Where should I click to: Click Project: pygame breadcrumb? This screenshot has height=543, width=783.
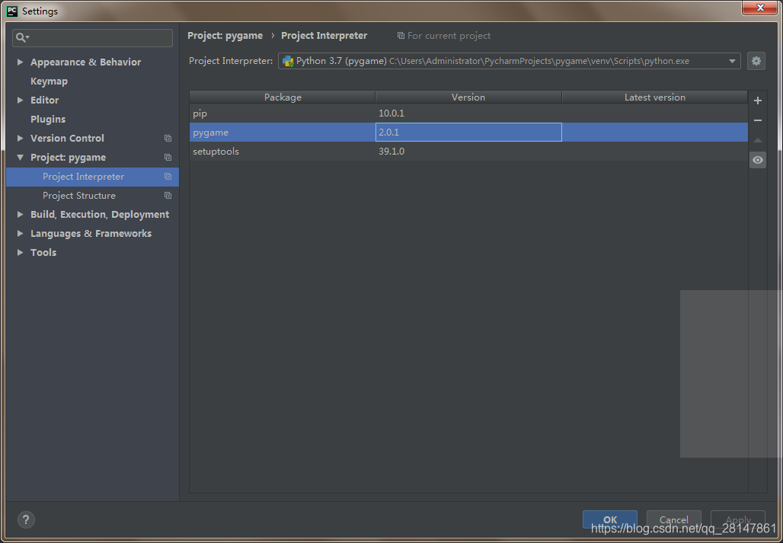click(x=225, y=36)
